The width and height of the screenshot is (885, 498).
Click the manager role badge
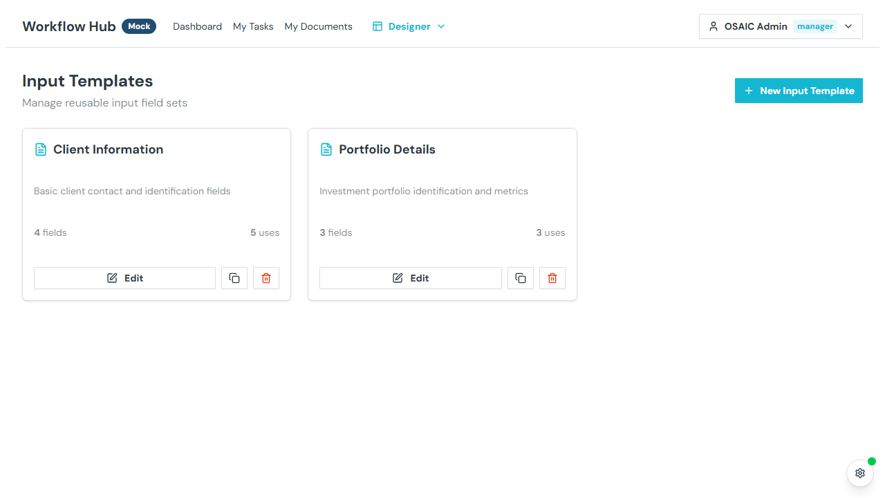[815, 26]
